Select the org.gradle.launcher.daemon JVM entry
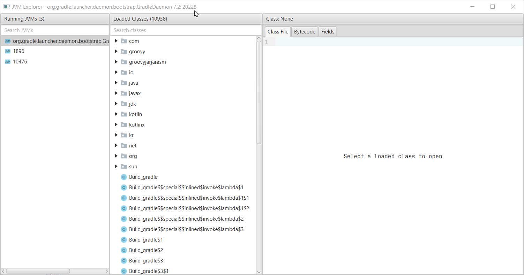 pyautogui.click(x=55, y=41)
